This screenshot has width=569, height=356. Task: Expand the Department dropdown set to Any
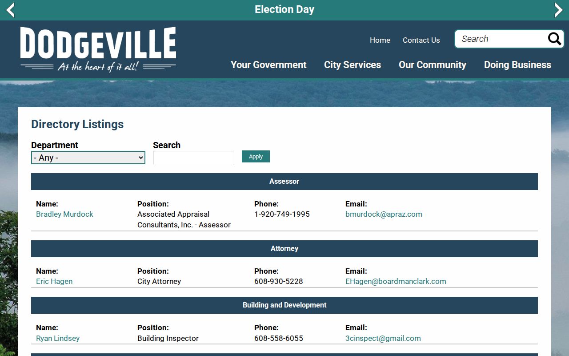click(88, 158)
